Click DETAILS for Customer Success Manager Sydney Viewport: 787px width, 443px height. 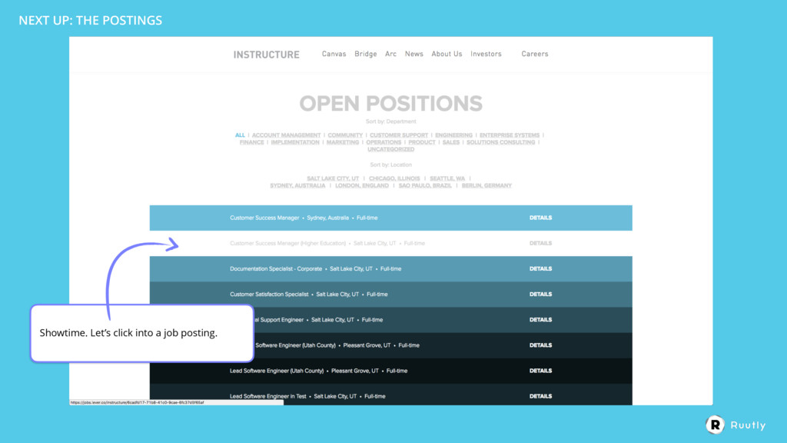point(540,218)
